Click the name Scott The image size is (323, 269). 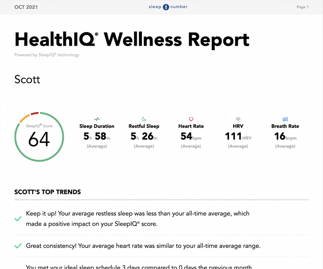pyautogui.click(x=27, y=80)
